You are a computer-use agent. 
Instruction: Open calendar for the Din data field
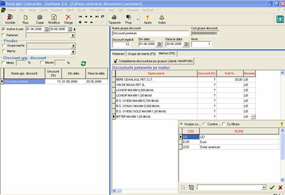point(159,44)
